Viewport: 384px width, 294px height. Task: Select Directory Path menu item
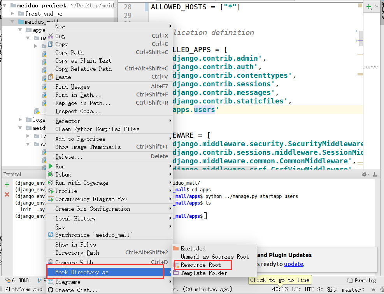point(109,252)
